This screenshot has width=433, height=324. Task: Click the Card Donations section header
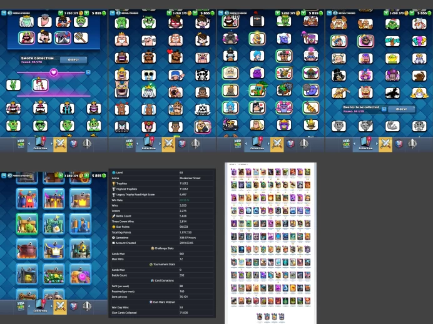pyautogui.click(x=162, y=280)
